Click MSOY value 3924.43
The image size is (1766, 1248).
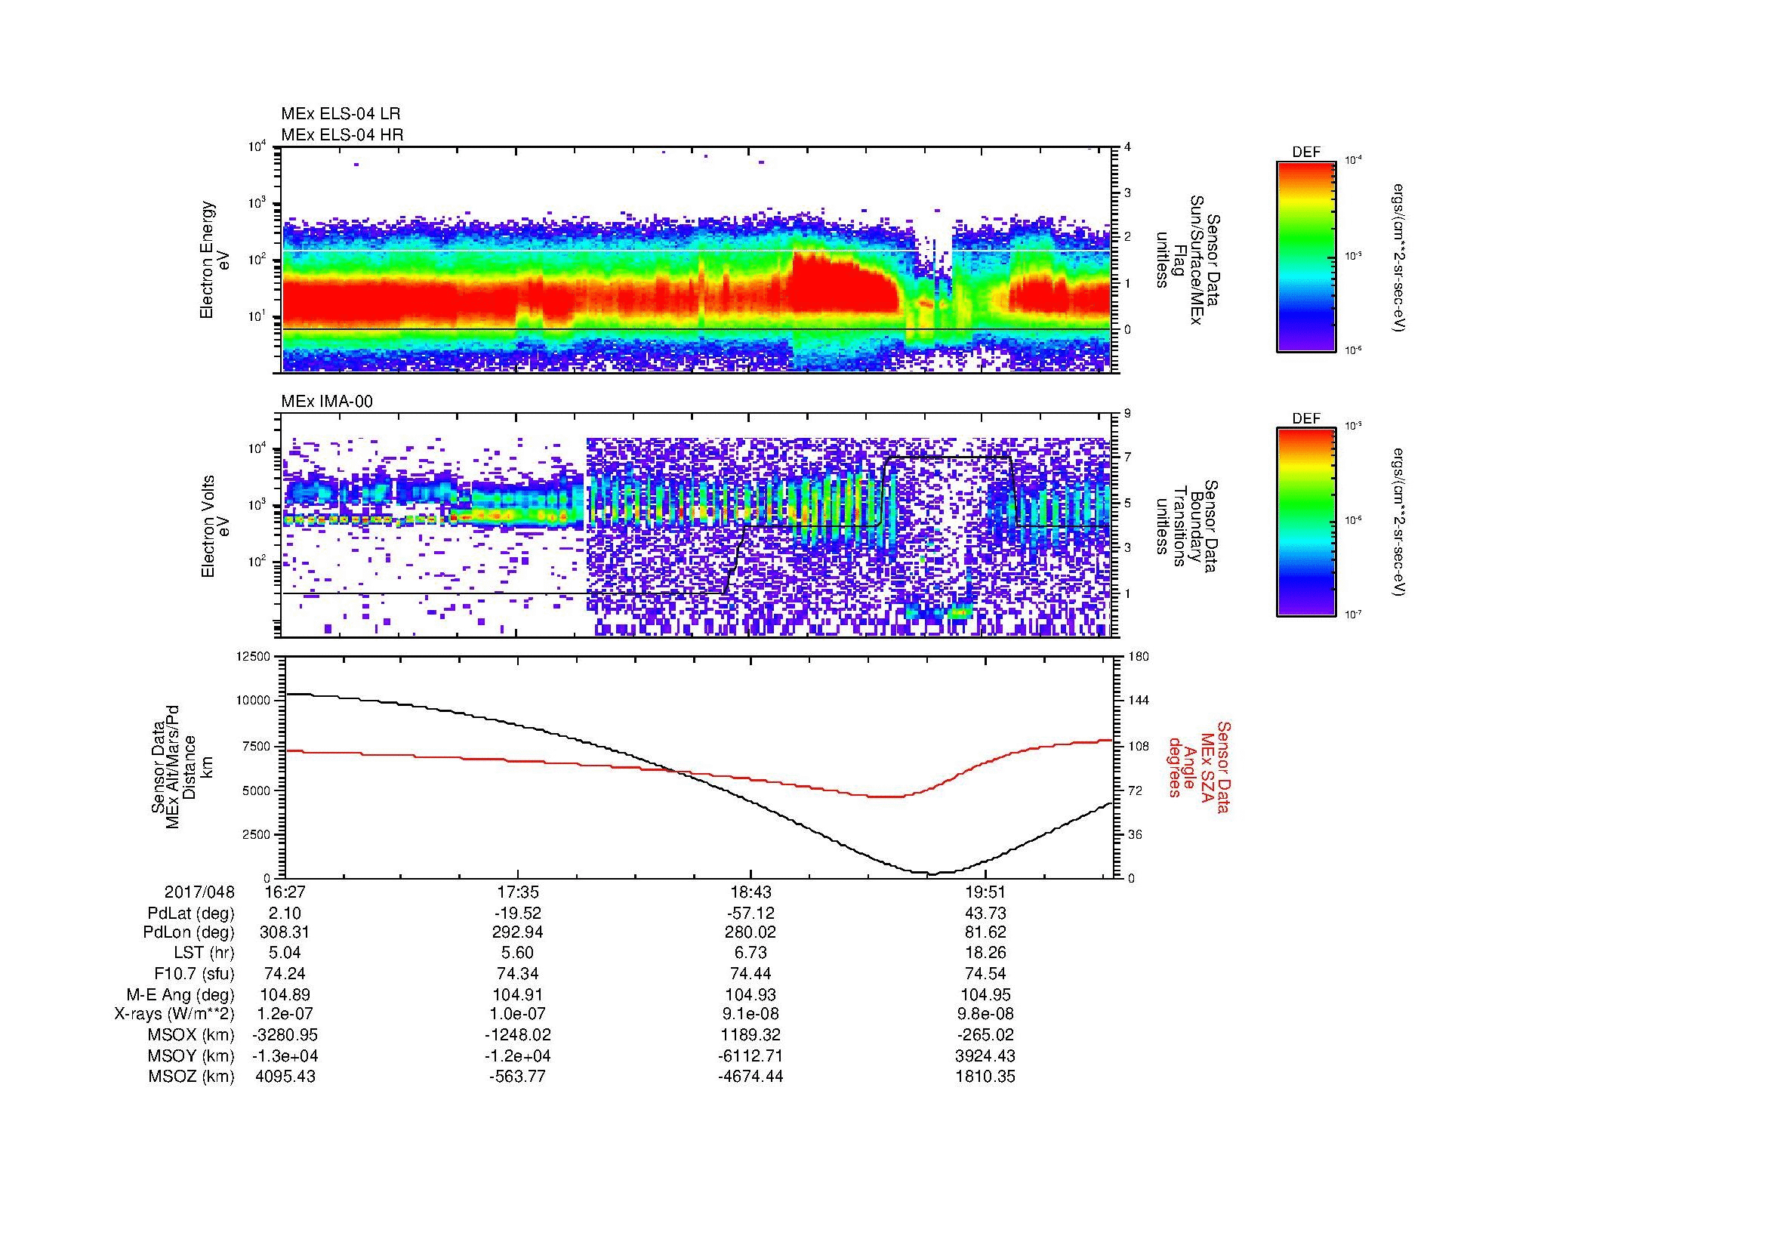point(985,1055)
